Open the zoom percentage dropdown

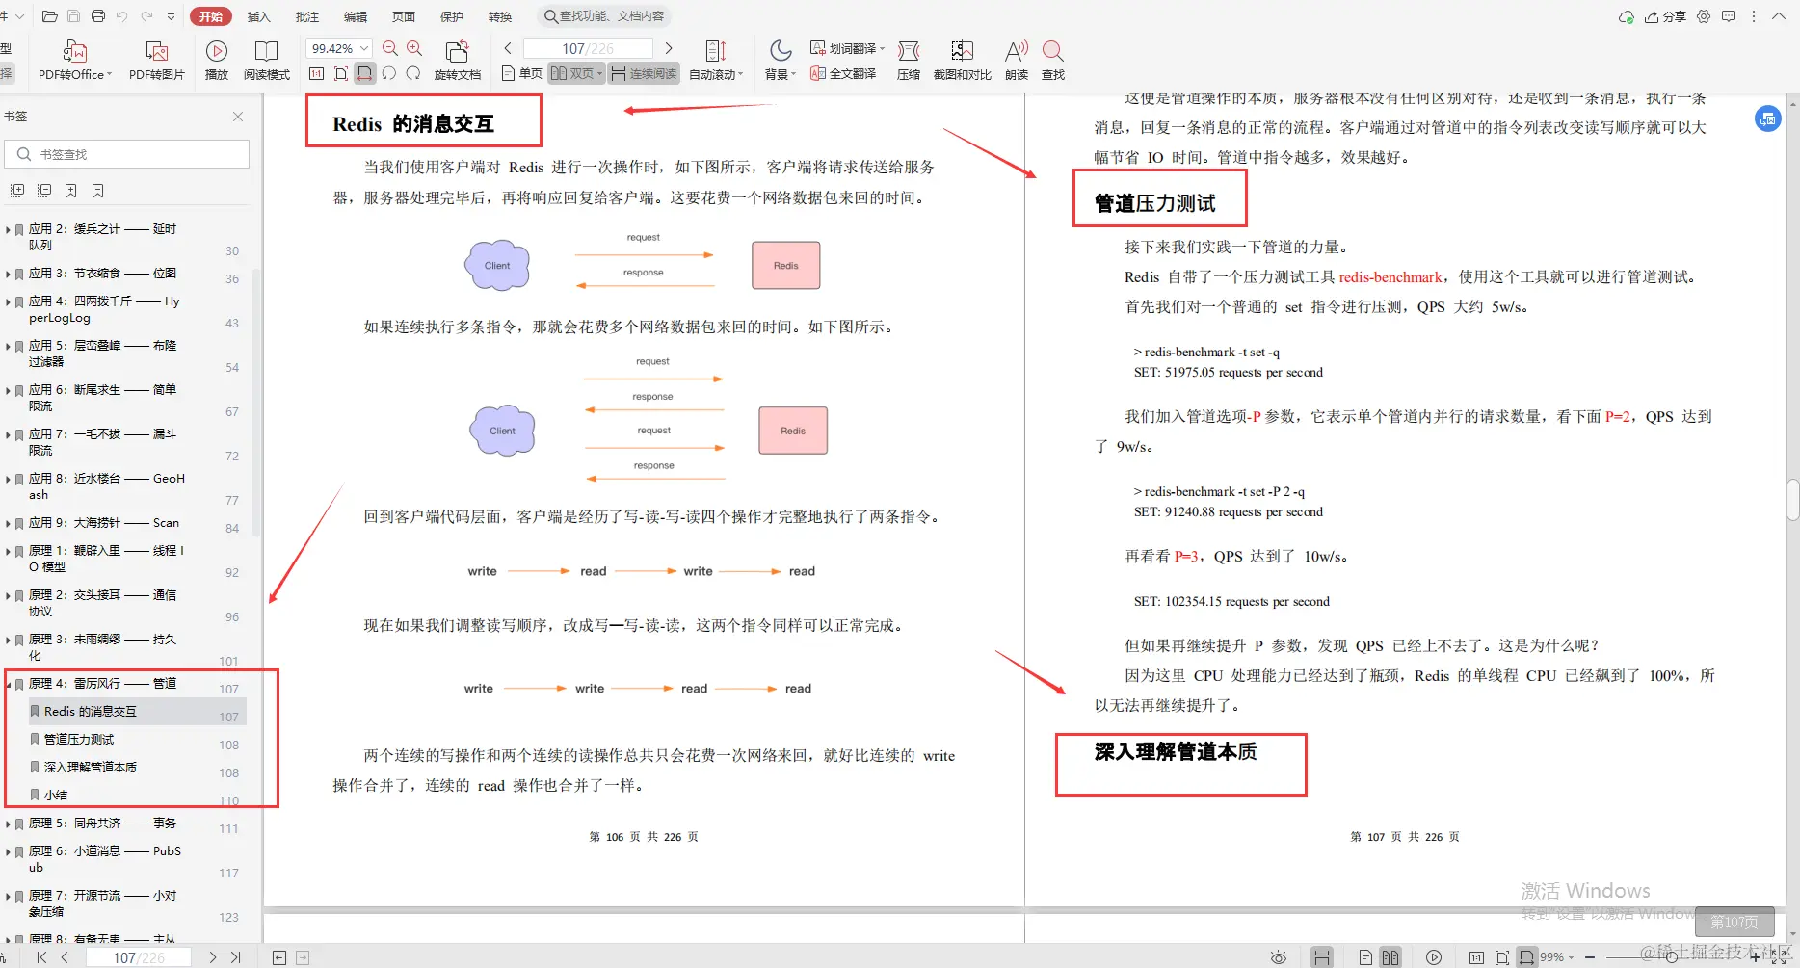coord(337,47)
